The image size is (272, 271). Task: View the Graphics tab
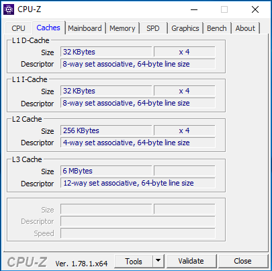pyautogui.click(x=185, y=28)
